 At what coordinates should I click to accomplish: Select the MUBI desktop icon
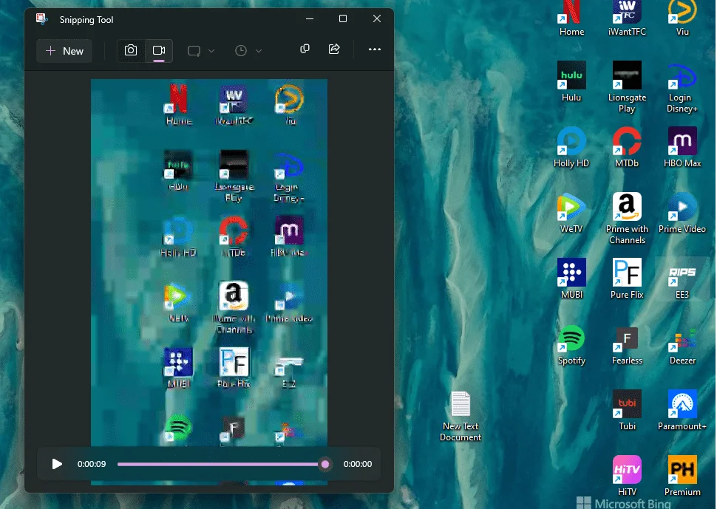point(571,279)
